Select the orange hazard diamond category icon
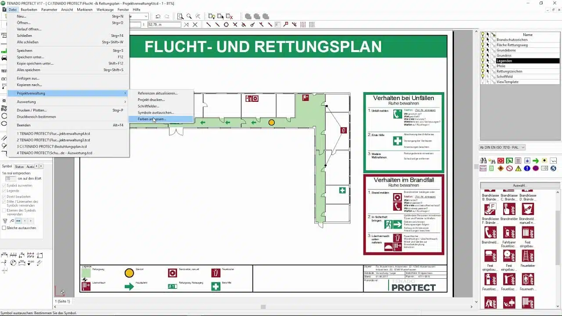 [x=501, y=168]
